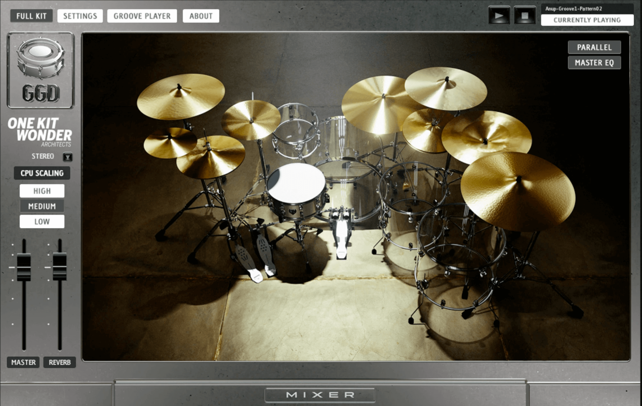Open the Master EQ button
The height and width of the screenshot is (406, 642).
point(594,63)
